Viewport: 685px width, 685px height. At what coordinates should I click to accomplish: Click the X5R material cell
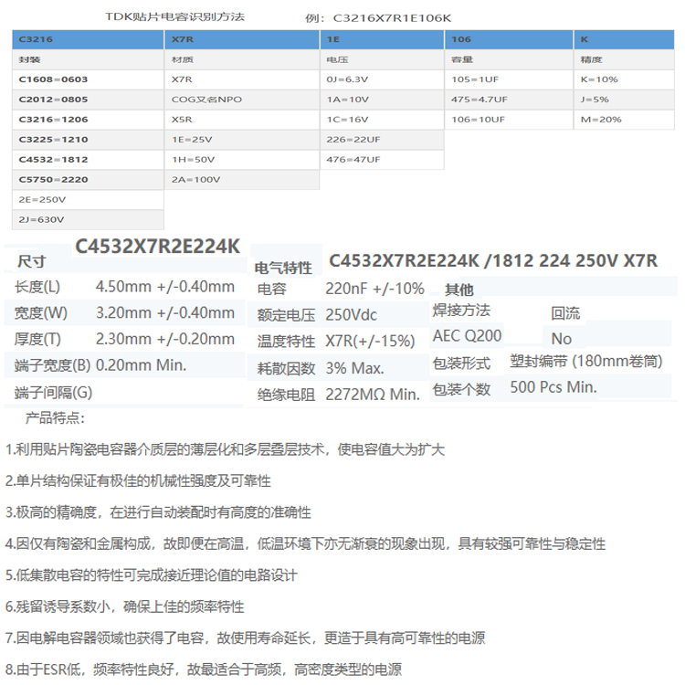[242, 120]
